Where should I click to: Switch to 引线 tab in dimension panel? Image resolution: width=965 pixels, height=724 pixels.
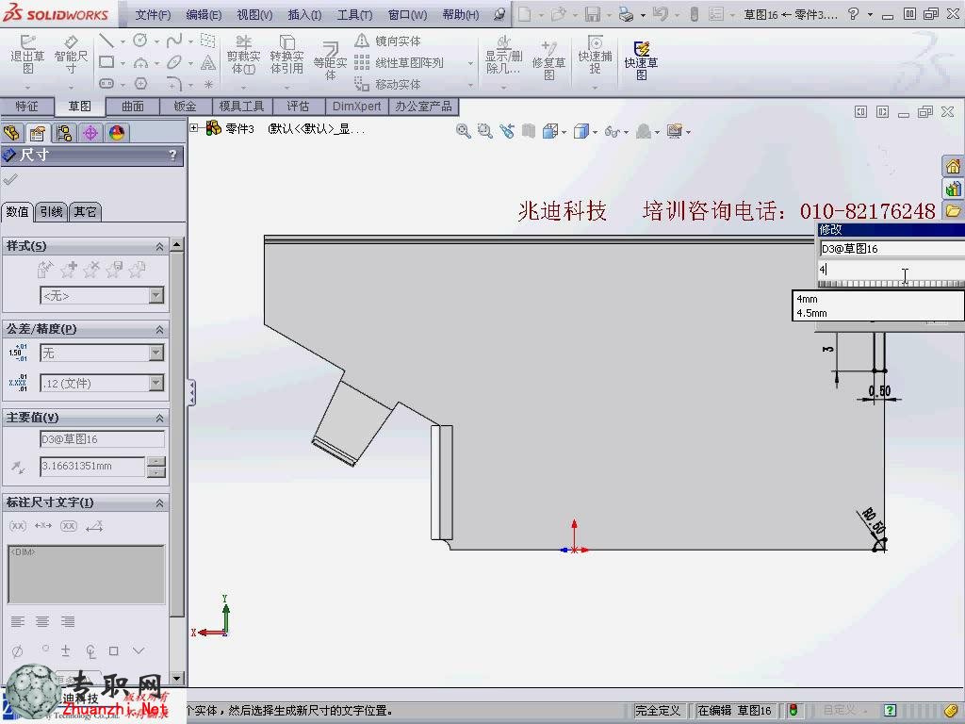click(x=51, y=212)
